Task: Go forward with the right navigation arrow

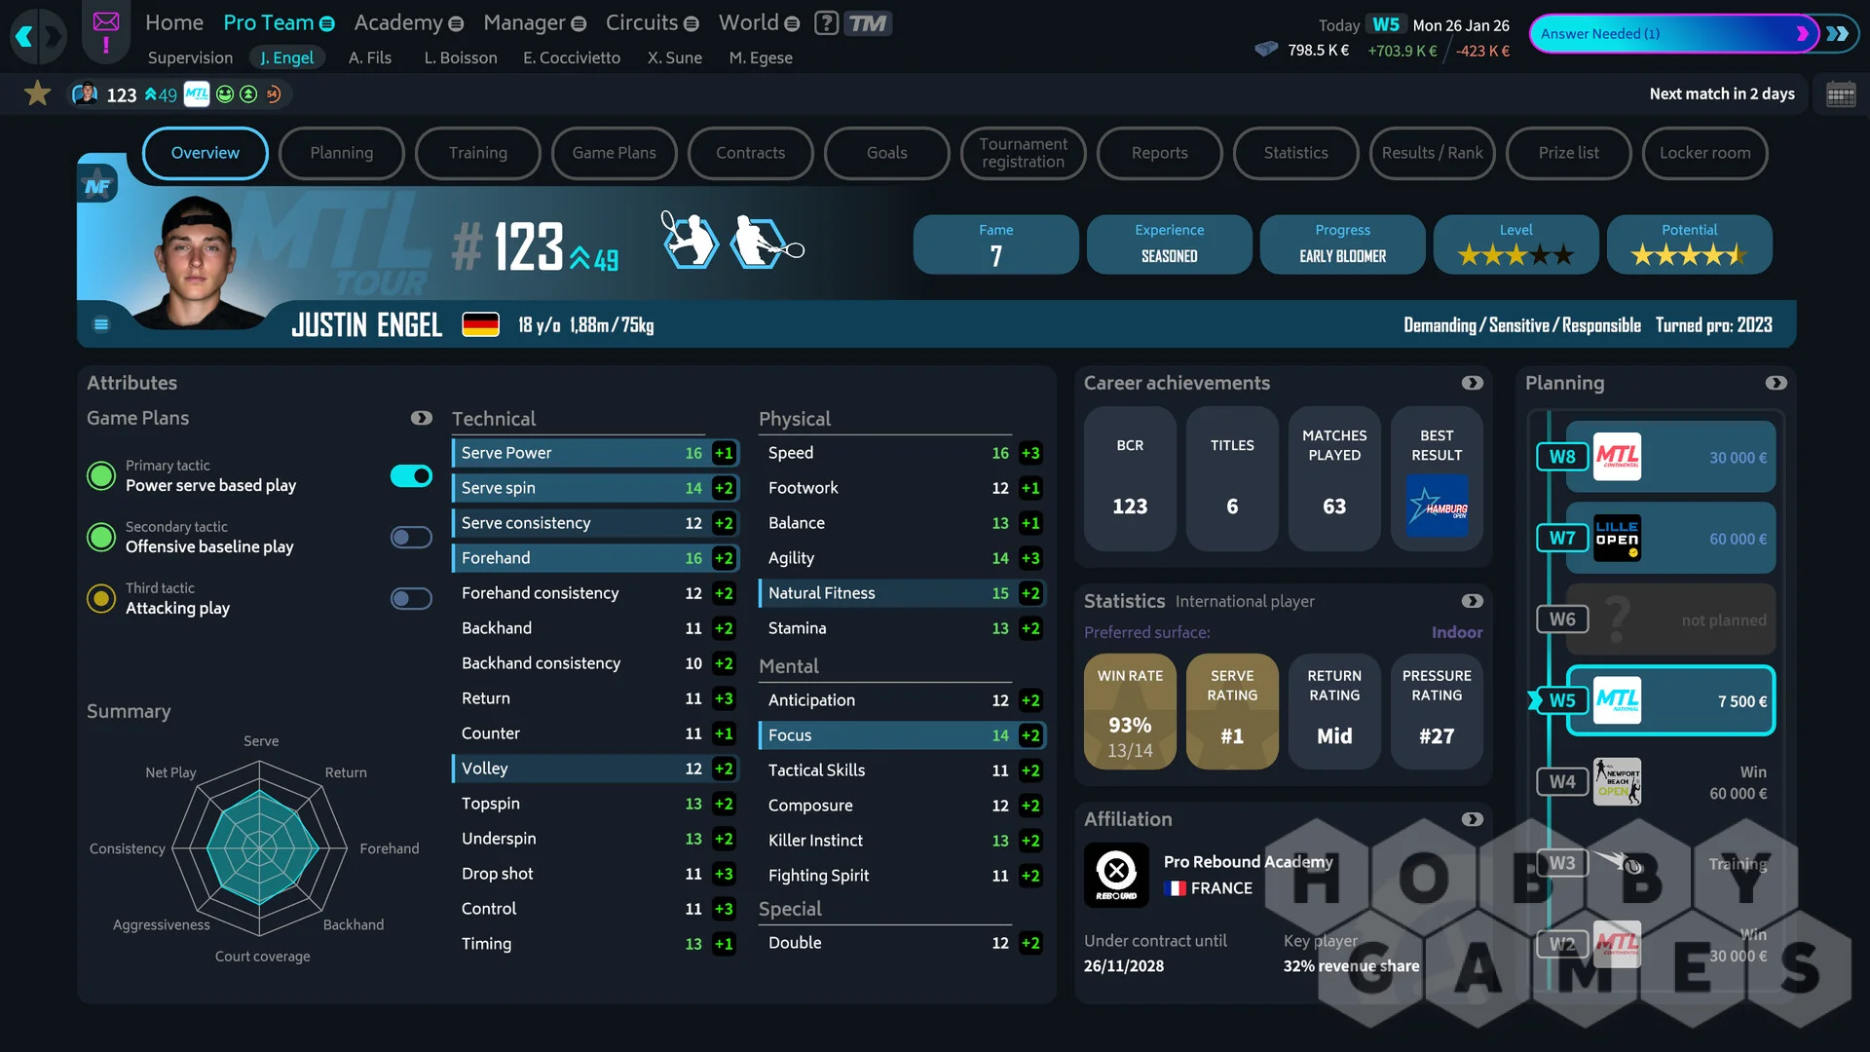Action: (x=53, y=37)
